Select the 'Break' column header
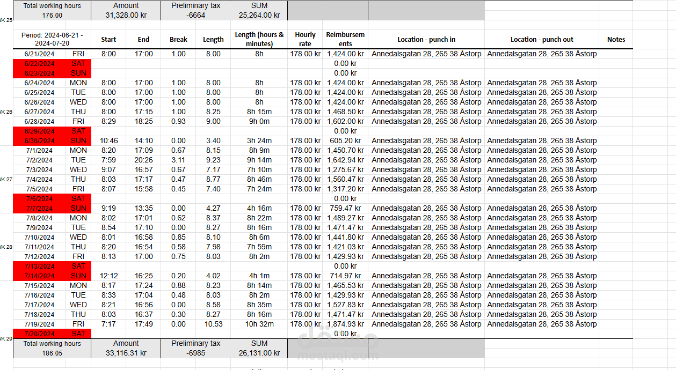The width and height of the screenshot is (676, 370). [178, 39]
